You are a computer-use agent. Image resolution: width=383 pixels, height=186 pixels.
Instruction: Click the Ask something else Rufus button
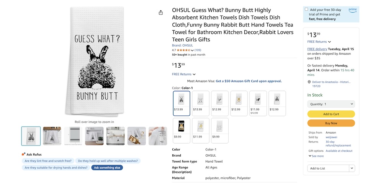107,168
